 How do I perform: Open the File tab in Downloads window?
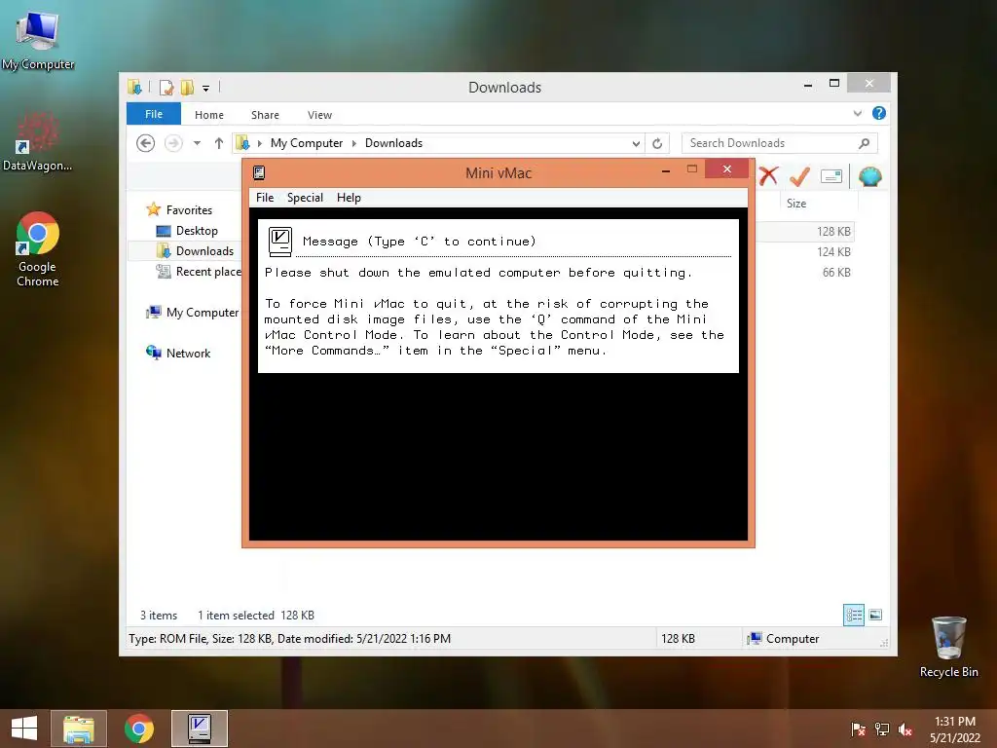point(153,114)
